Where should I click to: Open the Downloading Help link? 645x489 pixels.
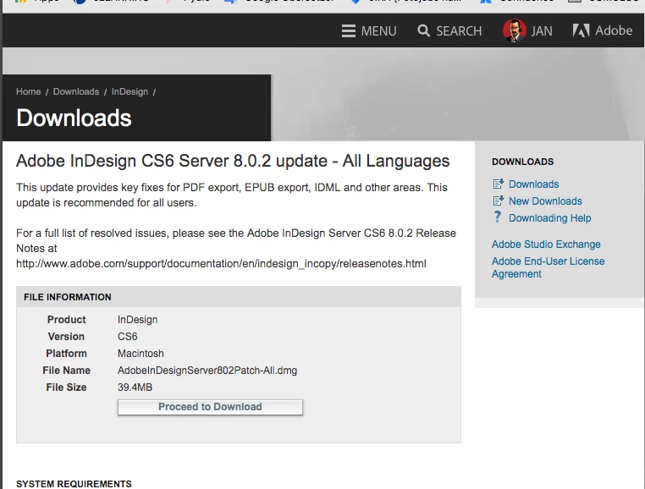click(x=549, y=218)
